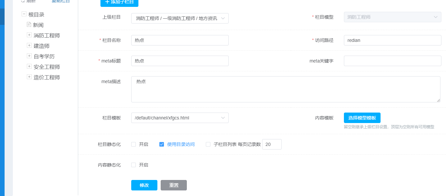446x196 pixels.
Task: Select the 根目录 label in tree
Action: 36,14
